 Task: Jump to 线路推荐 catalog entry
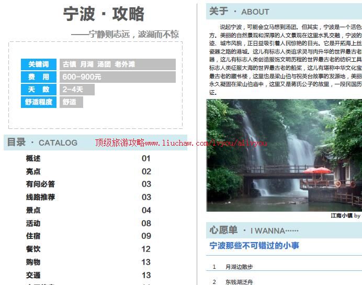pos(40,197)
